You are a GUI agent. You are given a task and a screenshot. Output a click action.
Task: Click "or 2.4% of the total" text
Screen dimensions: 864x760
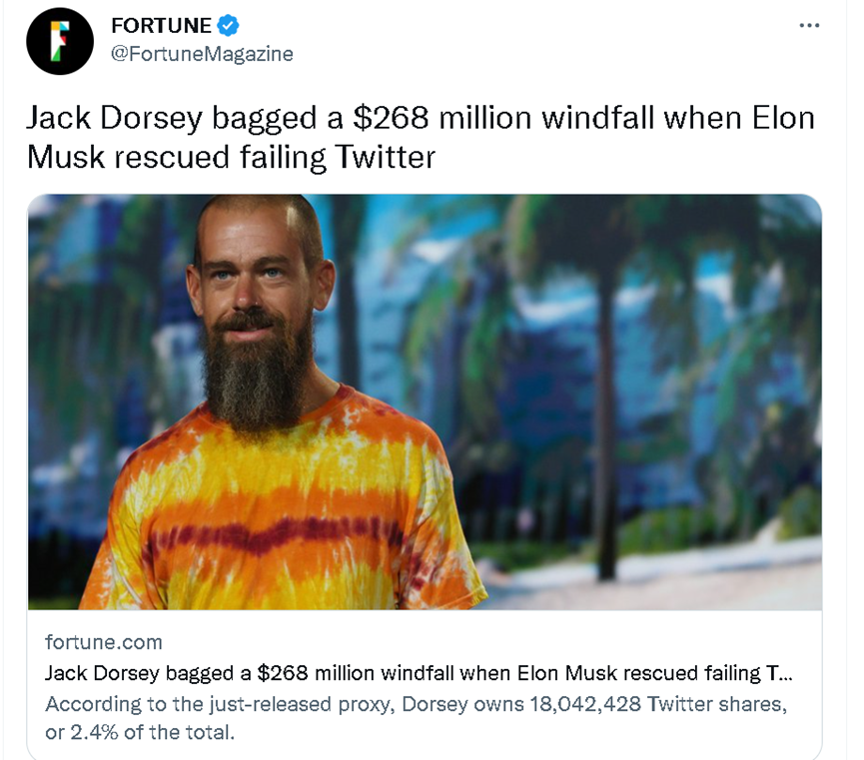[140, 733]
